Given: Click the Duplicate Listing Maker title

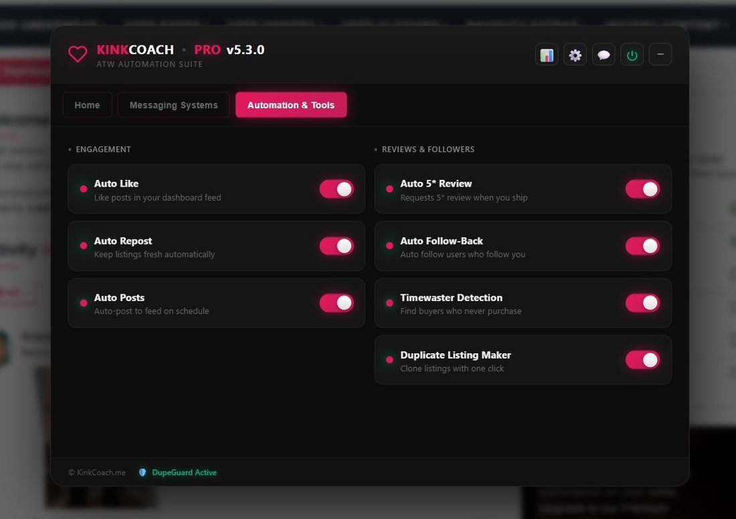Looking at the screenshot, I should 456,354.
